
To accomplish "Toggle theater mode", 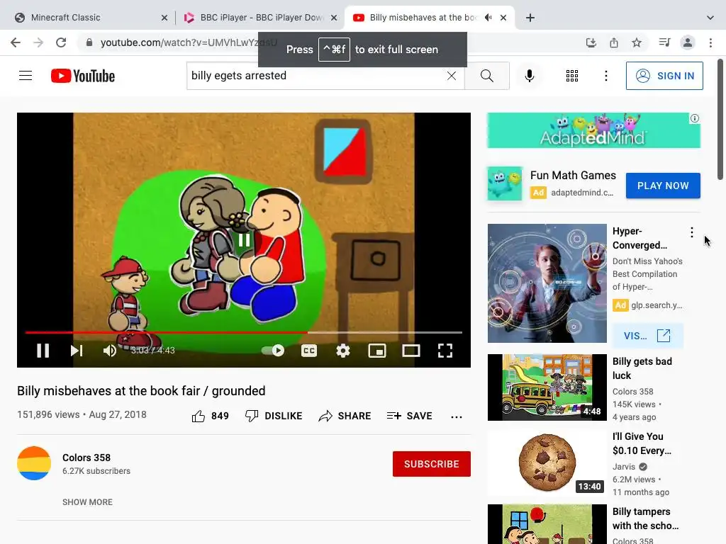I will [411, 351].
